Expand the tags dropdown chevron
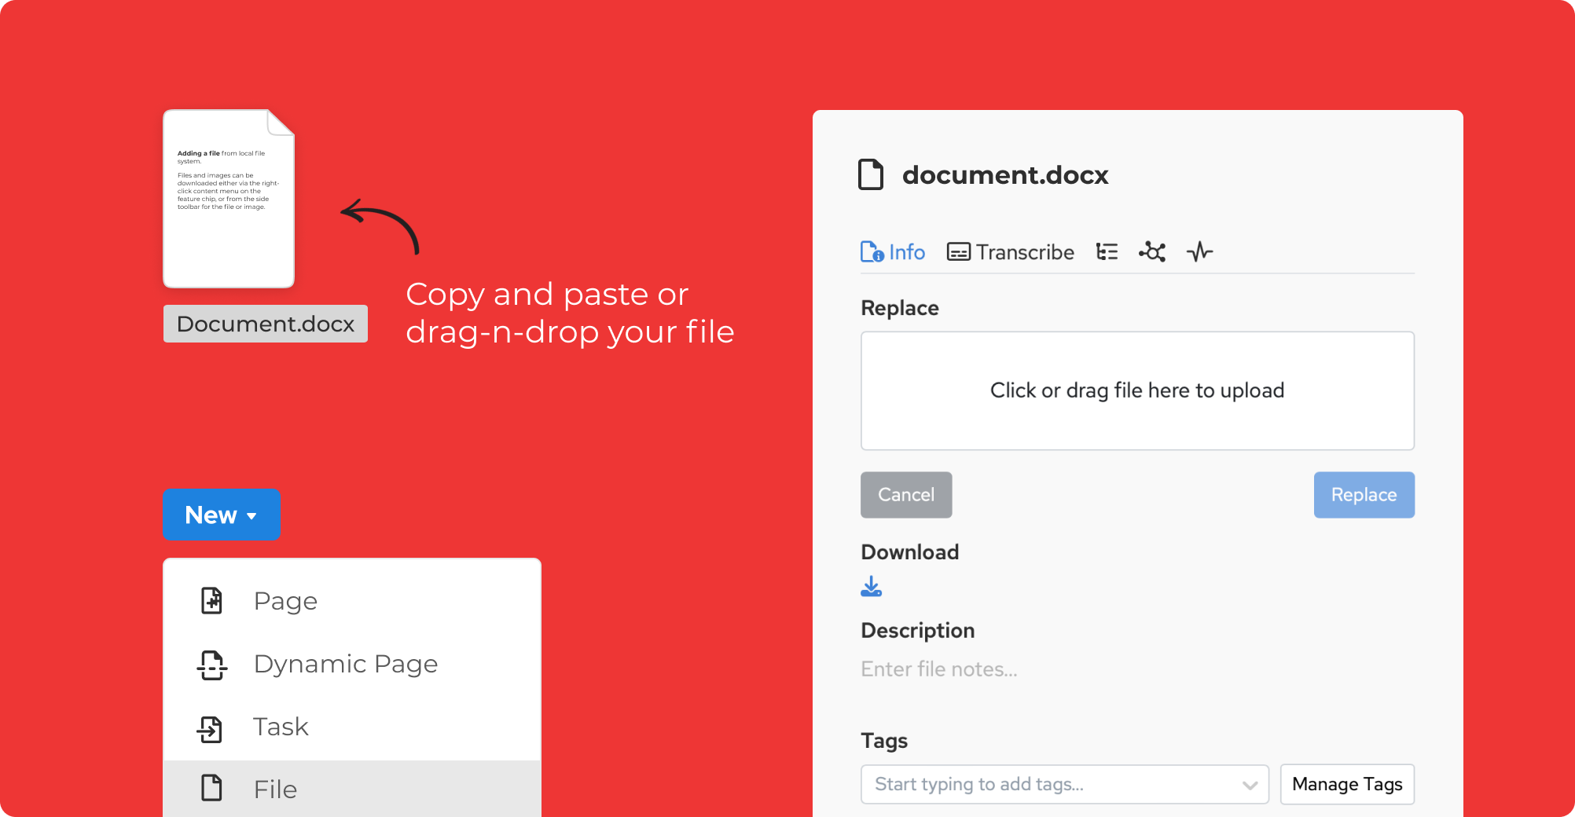The width and height of the screenshot is (1575, 817). click(x=1250, y=785)
